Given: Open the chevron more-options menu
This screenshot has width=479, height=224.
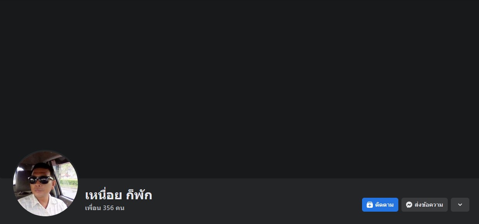Looking at the screenshot, I should pyautogui.click(x=460, y=205).
